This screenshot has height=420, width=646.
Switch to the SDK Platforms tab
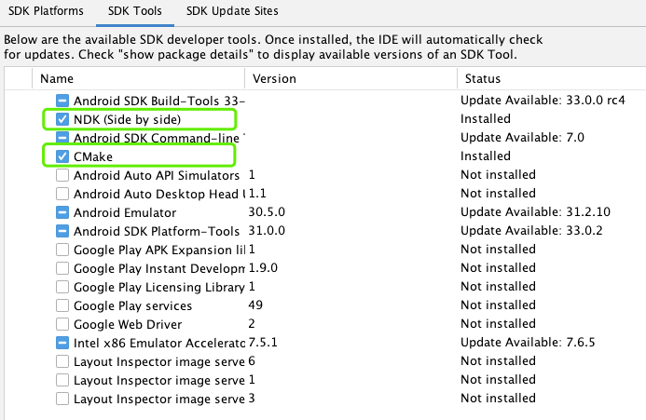[48, 11]
